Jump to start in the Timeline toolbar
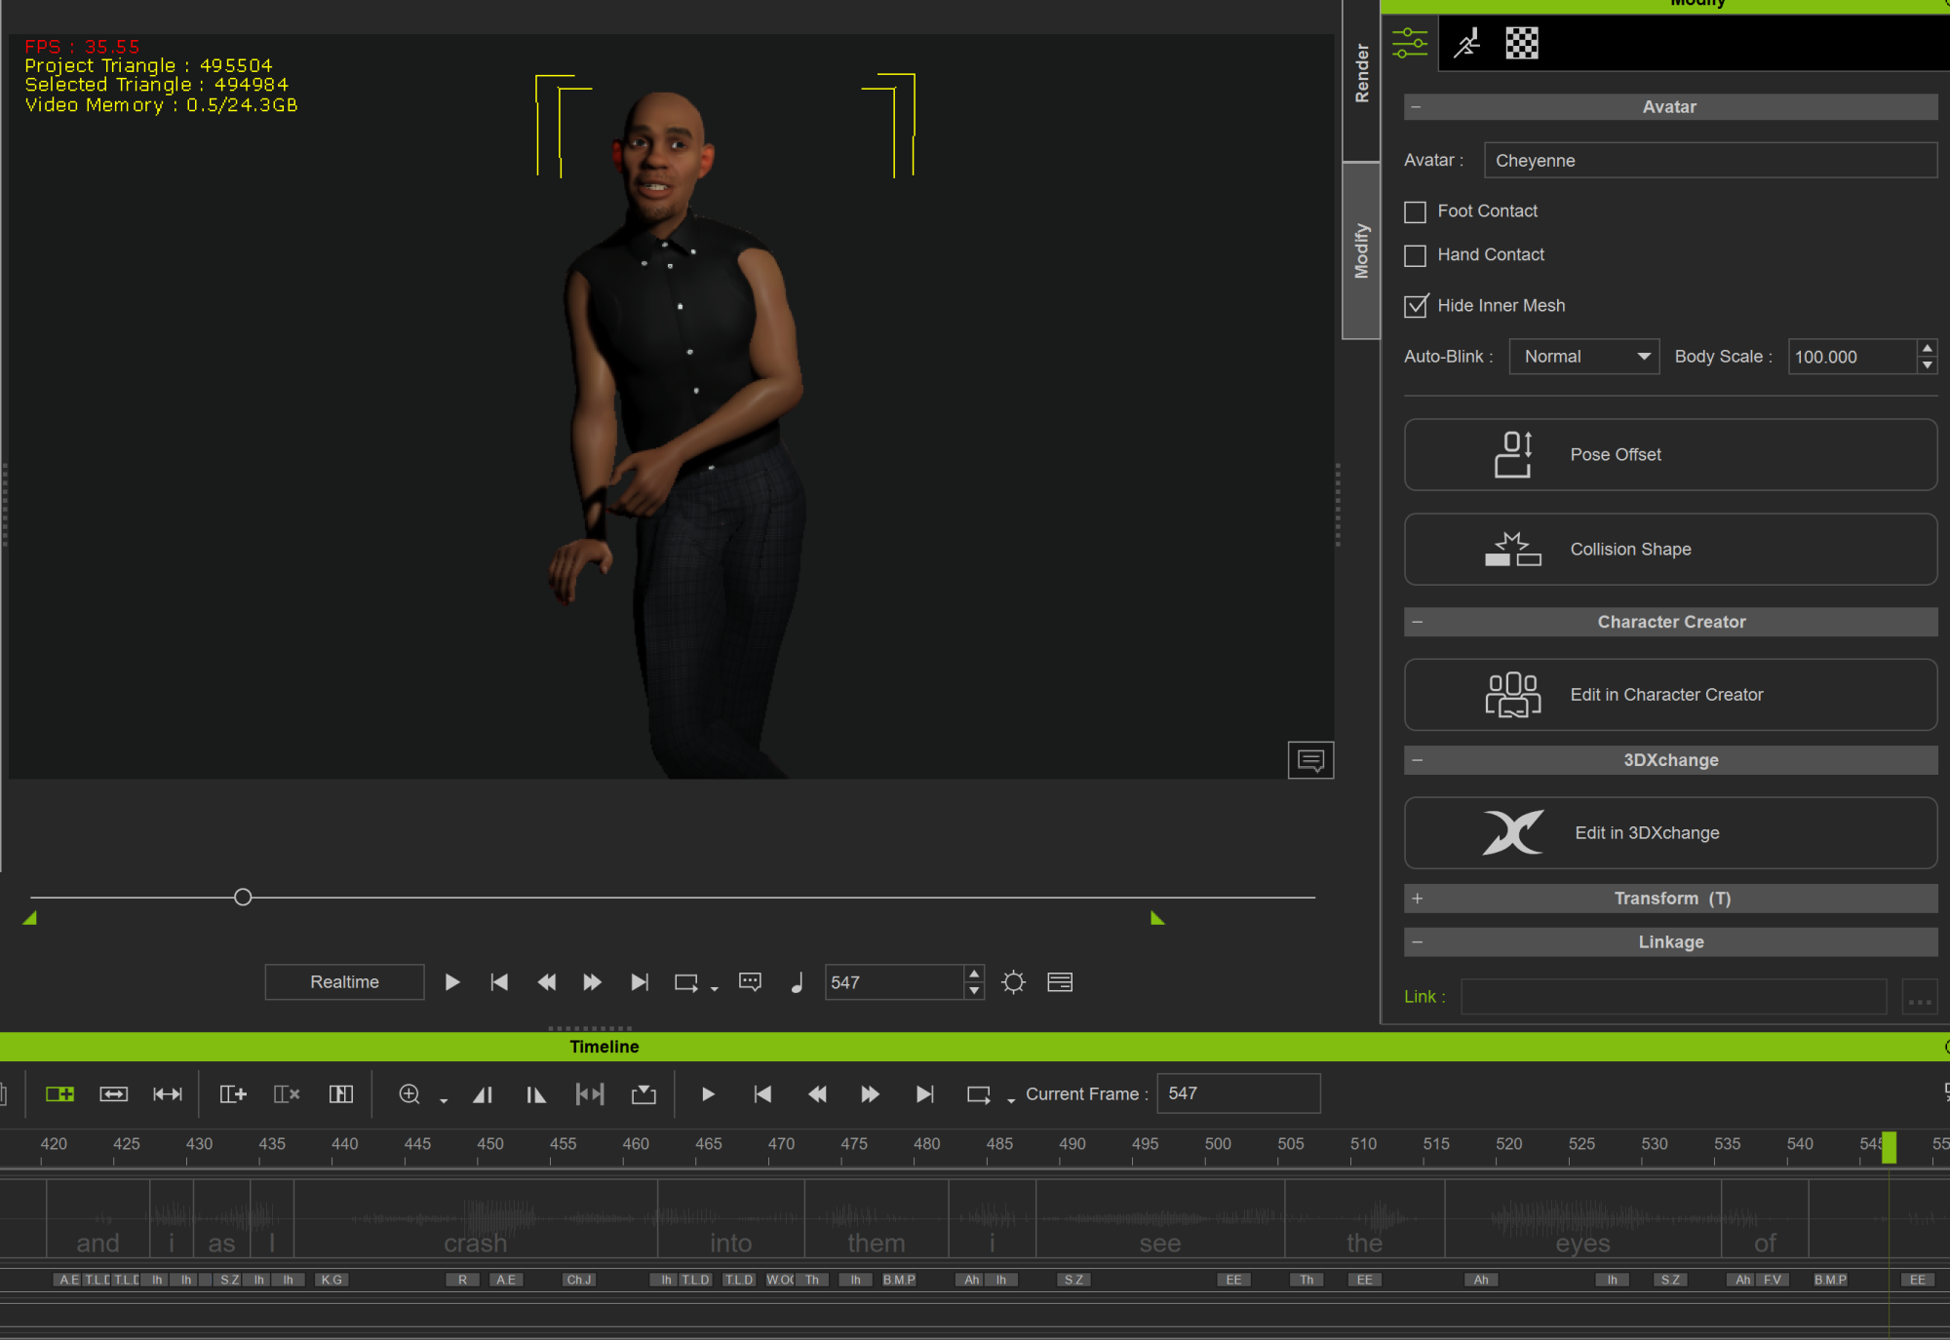 (762, 1094)
